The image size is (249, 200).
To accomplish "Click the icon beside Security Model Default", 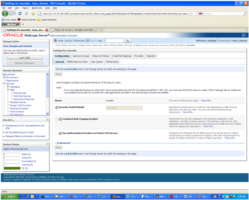I will coord(57,107).
